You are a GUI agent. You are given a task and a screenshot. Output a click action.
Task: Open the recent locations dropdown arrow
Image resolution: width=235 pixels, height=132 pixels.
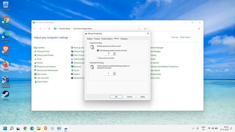coord(45,29)
